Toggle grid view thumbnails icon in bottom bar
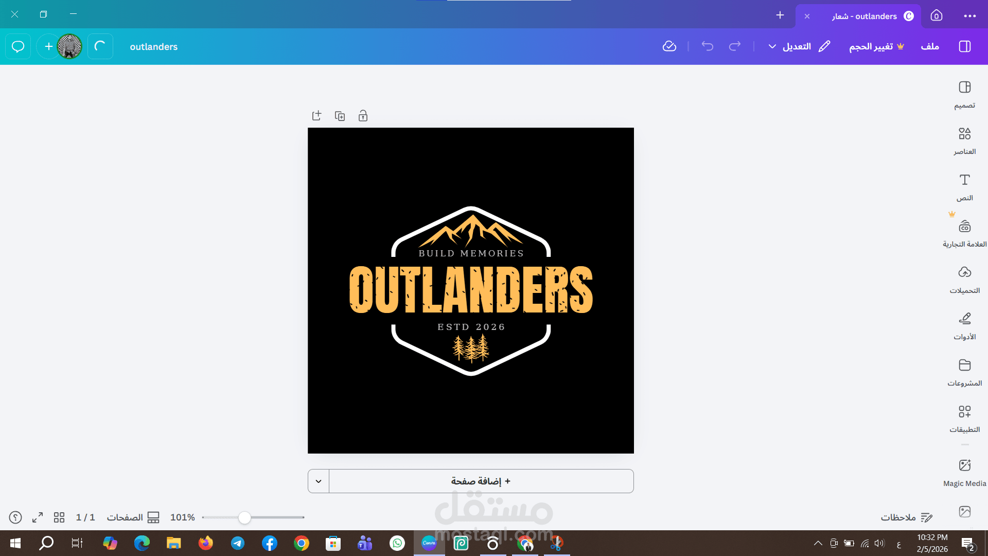 [x=59, y=517]
